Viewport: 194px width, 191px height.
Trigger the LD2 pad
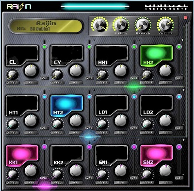pyautogui.click(x=157, y=106)
